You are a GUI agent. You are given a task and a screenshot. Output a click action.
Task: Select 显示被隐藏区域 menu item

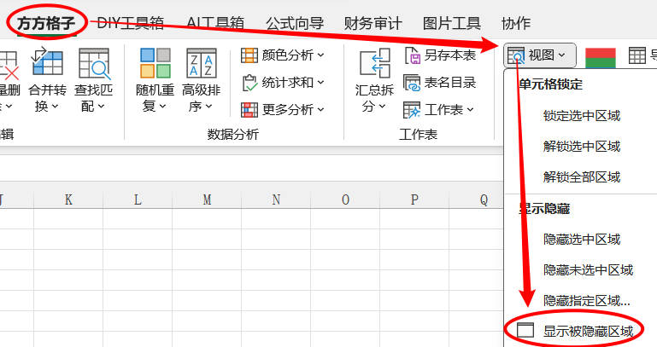(588, 331)
